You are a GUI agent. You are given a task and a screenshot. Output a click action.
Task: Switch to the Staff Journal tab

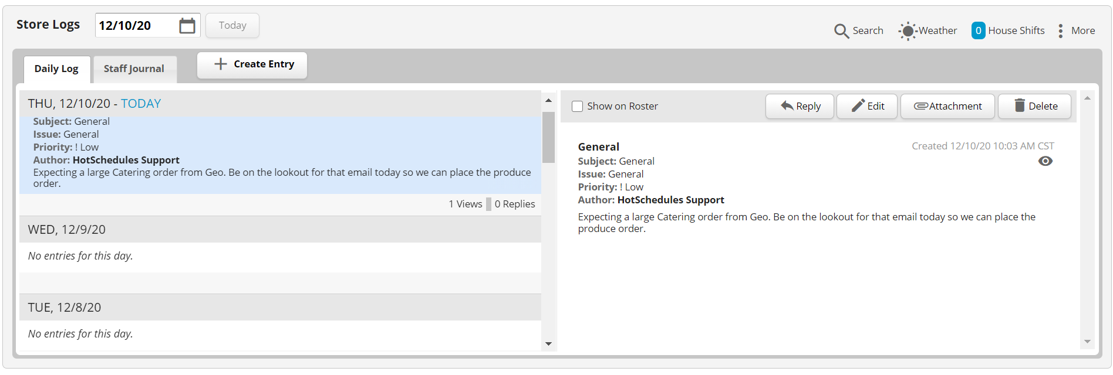[x=134, y=69]
